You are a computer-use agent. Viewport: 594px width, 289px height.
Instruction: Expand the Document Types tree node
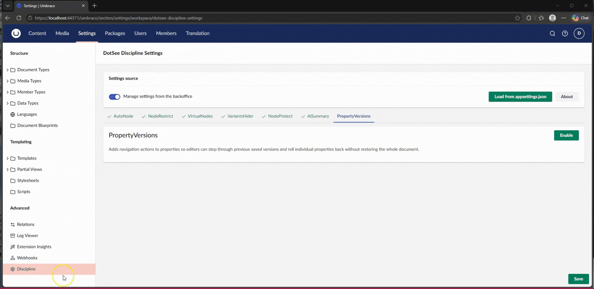(x=7, y=70)
